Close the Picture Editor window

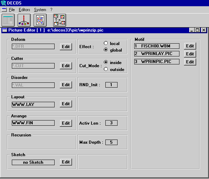[204, 30]
